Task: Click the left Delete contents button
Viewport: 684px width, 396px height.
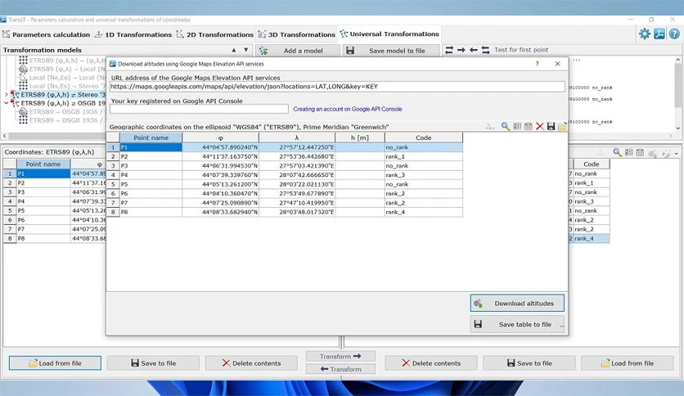Action: point(251,362)
